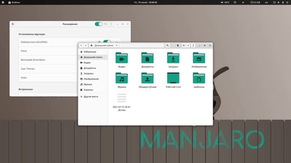291x163 pixels.
Task: Open the Files three-dot menu
Action: 193,45
